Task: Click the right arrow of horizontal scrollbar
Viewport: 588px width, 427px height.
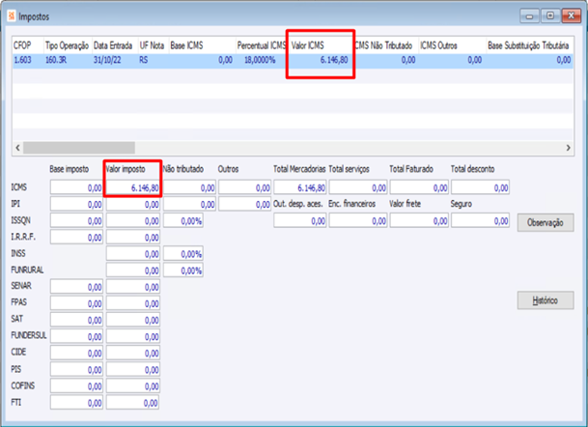Action: [568, 148]
